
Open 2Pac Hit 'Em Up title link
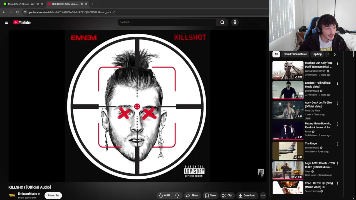pos(319,185)
